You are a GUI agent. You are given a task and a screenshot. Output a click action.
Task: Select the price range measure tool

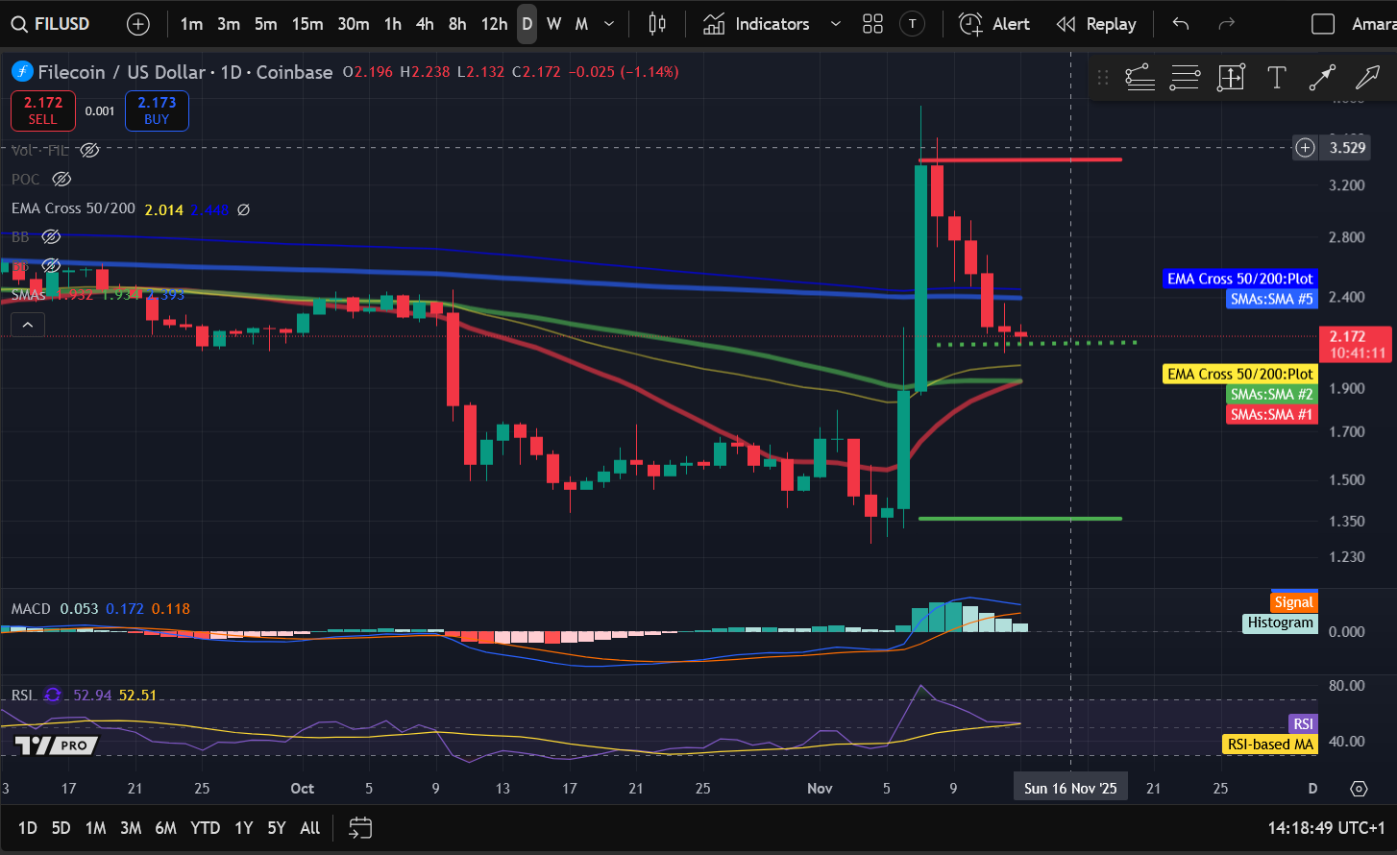tap(1231, 77)
